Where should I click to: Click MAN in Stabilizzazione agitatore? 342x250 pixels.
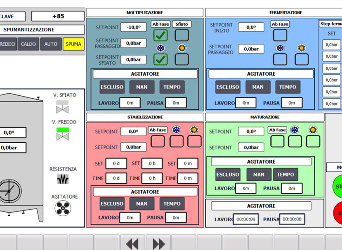coord(142,204)
